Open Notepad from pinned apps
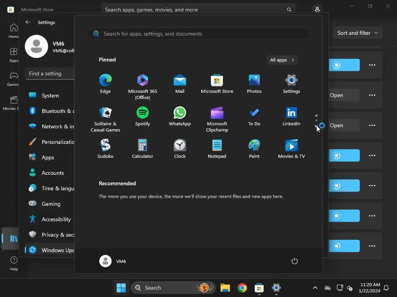 coord(217,149)
